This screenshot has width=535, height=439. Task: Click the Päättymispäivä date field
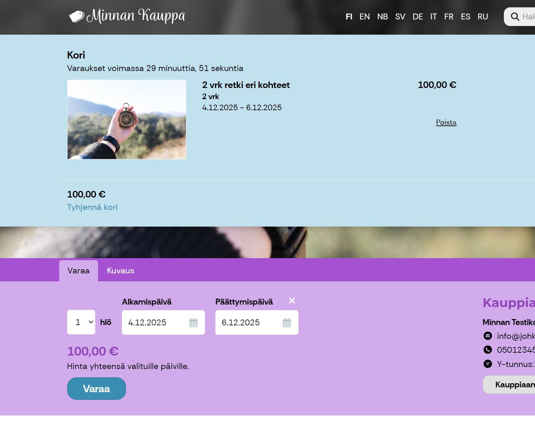tap(257, 323)
